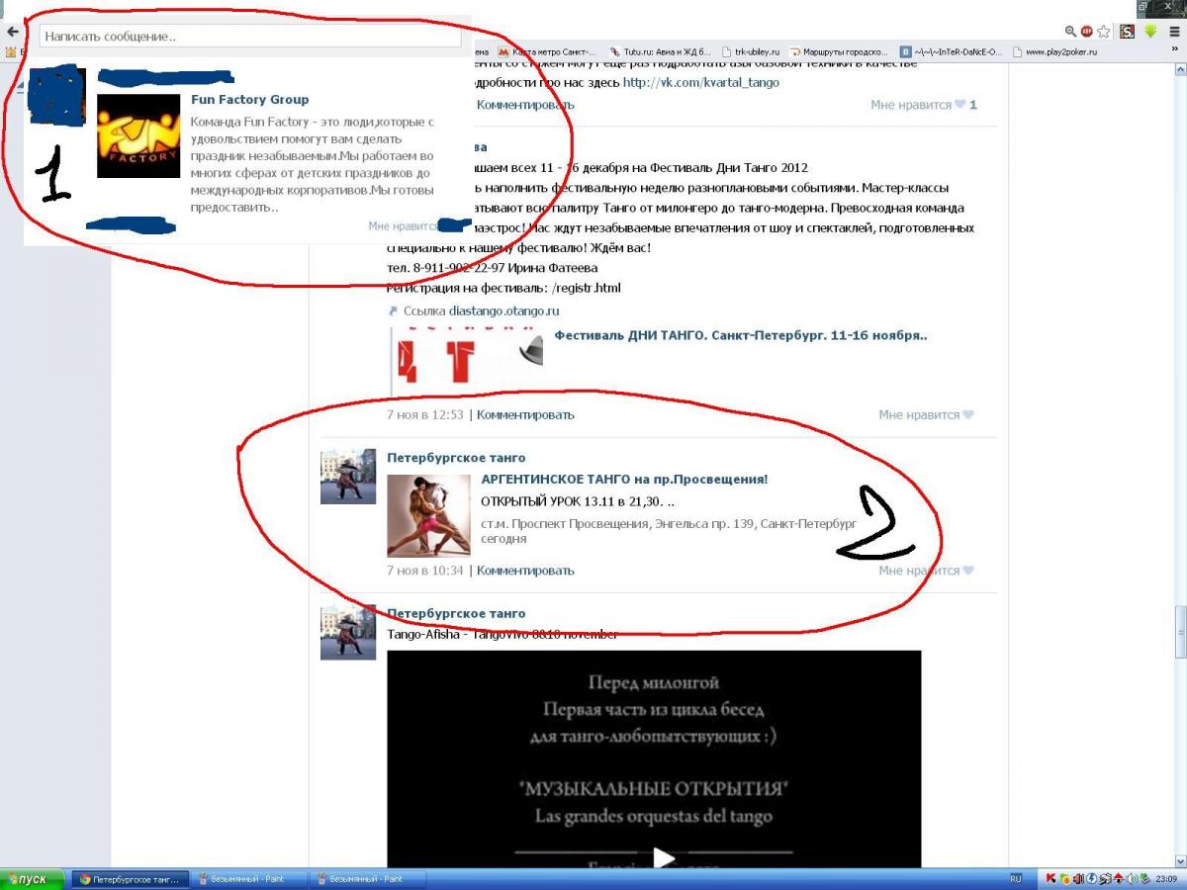Like the 12:53 festival post
Viewport: 1187px width, 890px height.
click(x=927, y=415)
